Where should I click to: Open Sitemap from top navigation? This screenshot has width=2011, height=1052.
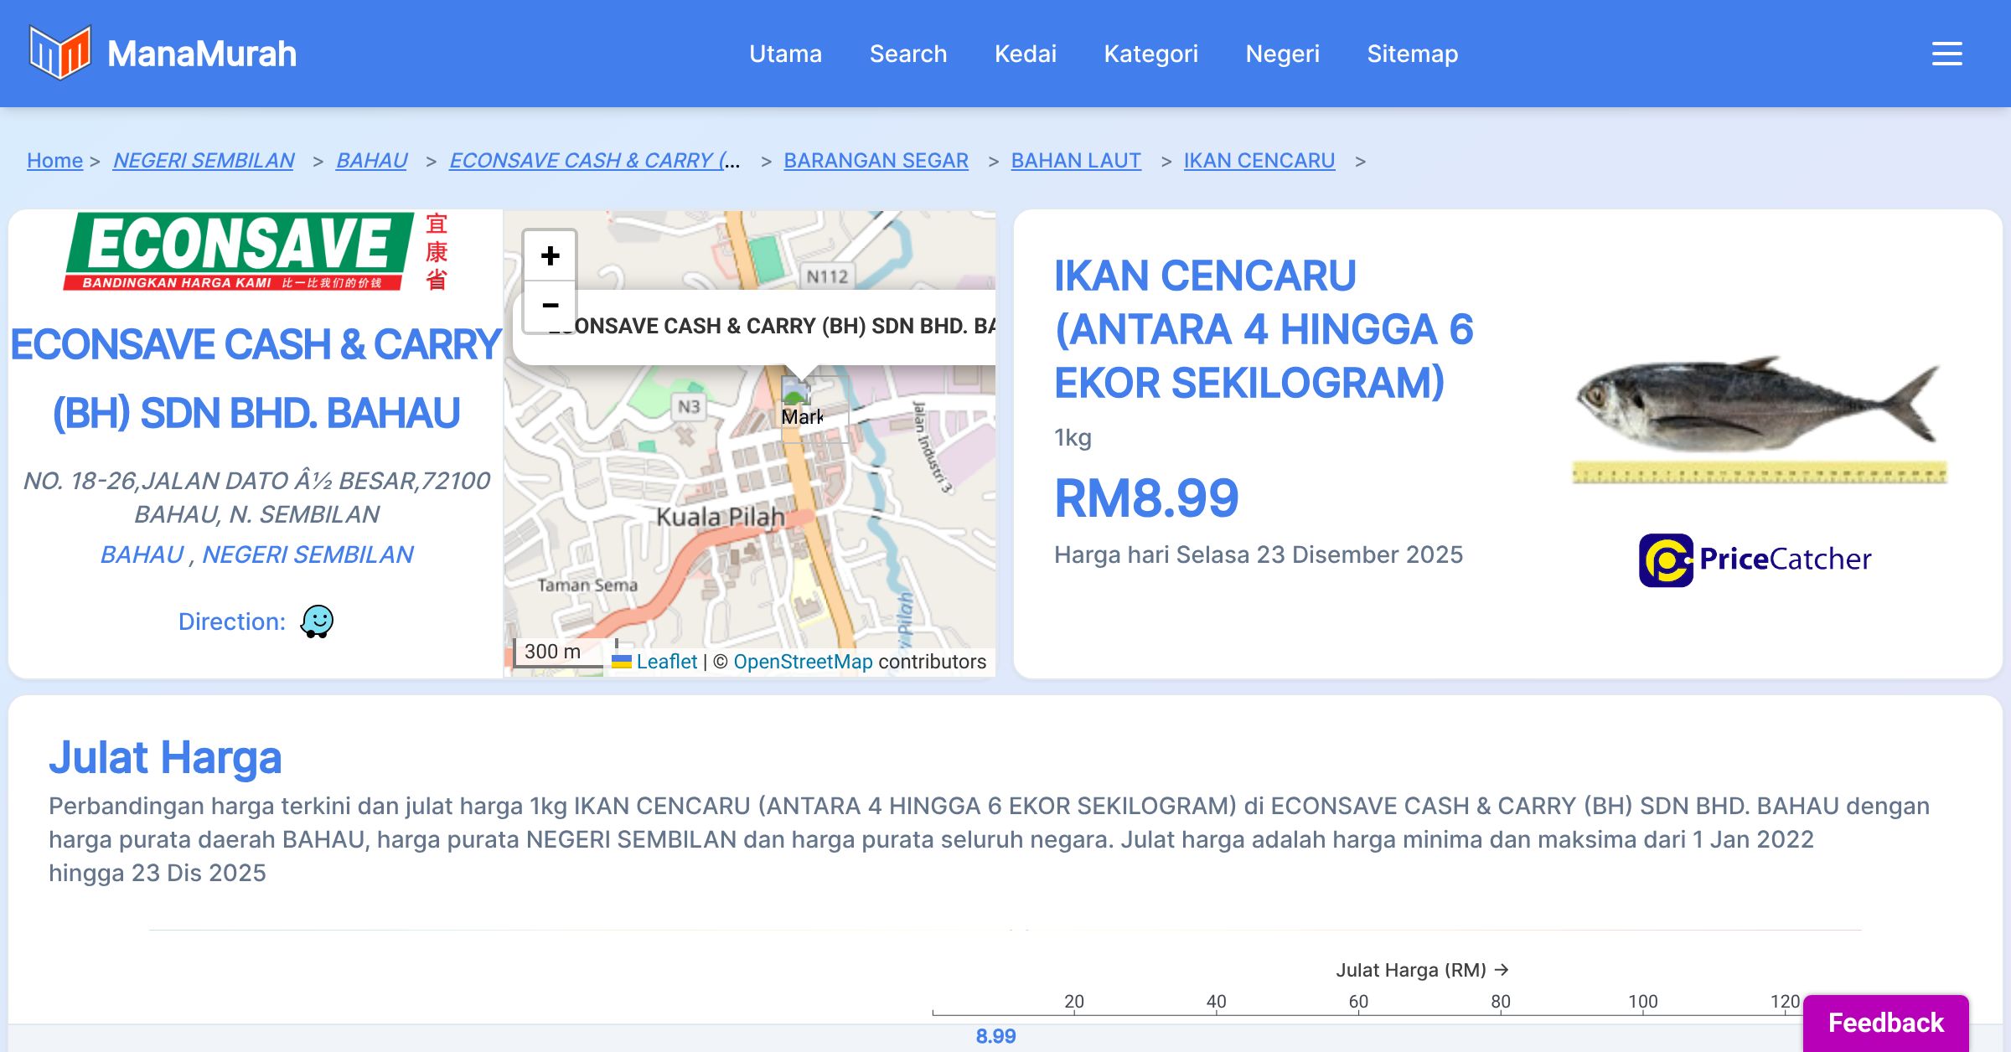(x=1412, y=54)
